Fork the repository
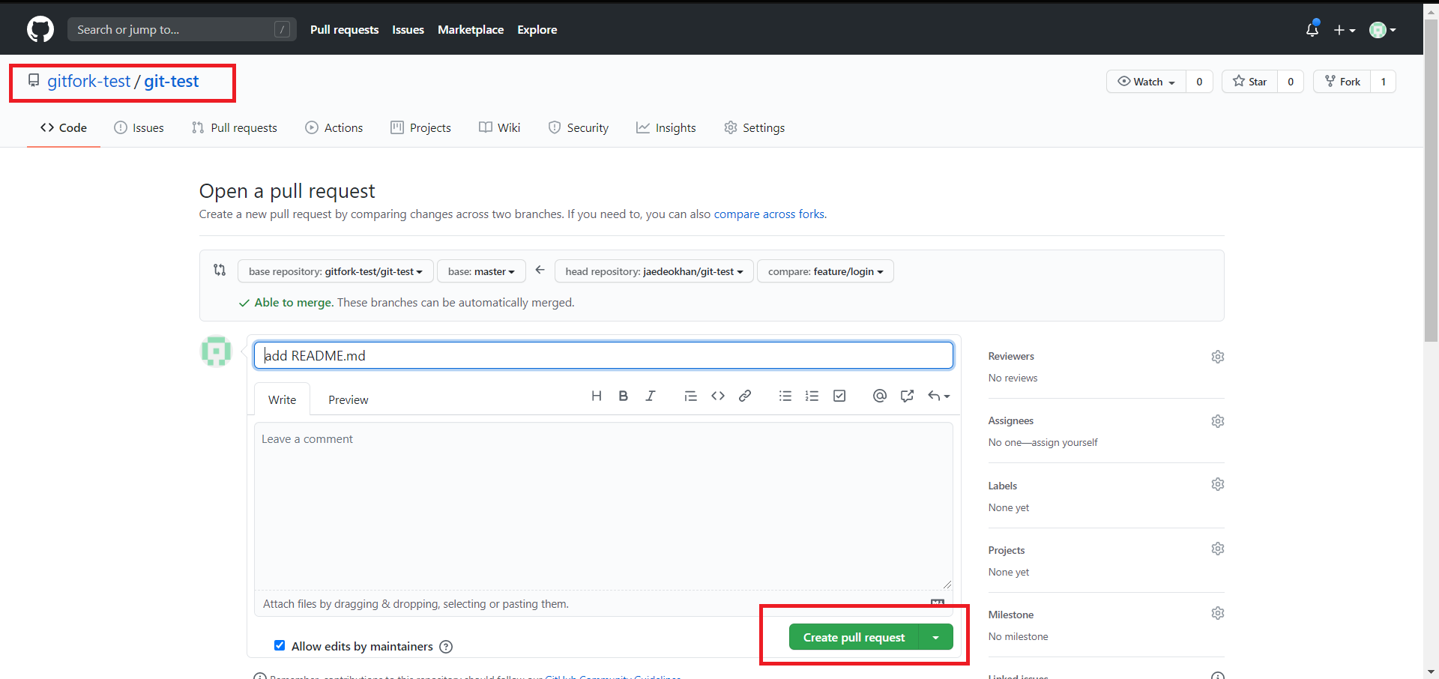 (1342, 82)
